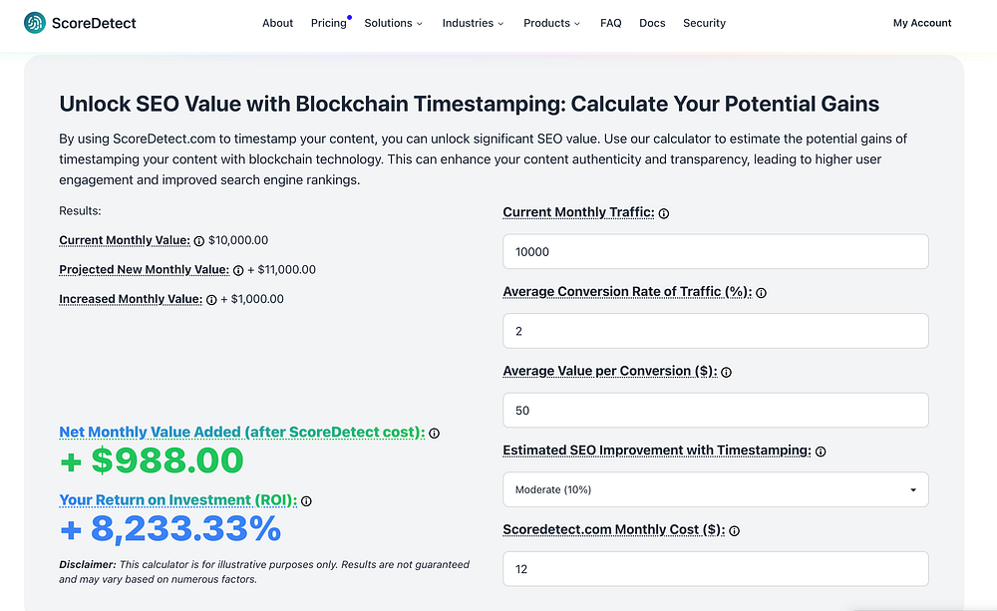Go to the FAQ page
Viewport: 997px width, 611px height.
tap(610, 23)
